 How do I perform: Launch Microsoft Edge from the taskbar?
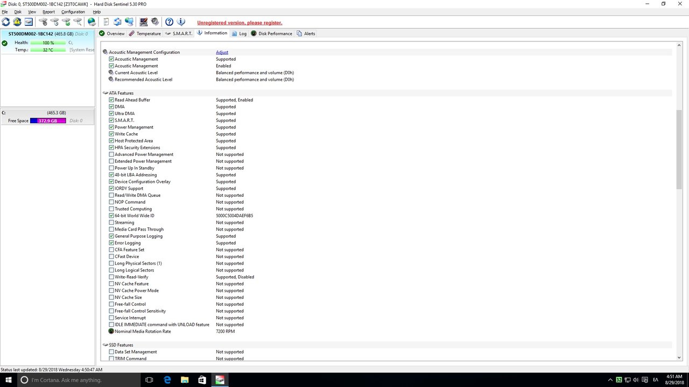click(x=167, y=380)
